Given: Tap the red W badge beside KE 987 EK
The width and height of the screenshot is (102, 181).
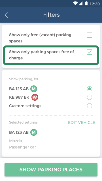Looking at the screenshot, I should point(35,97).
